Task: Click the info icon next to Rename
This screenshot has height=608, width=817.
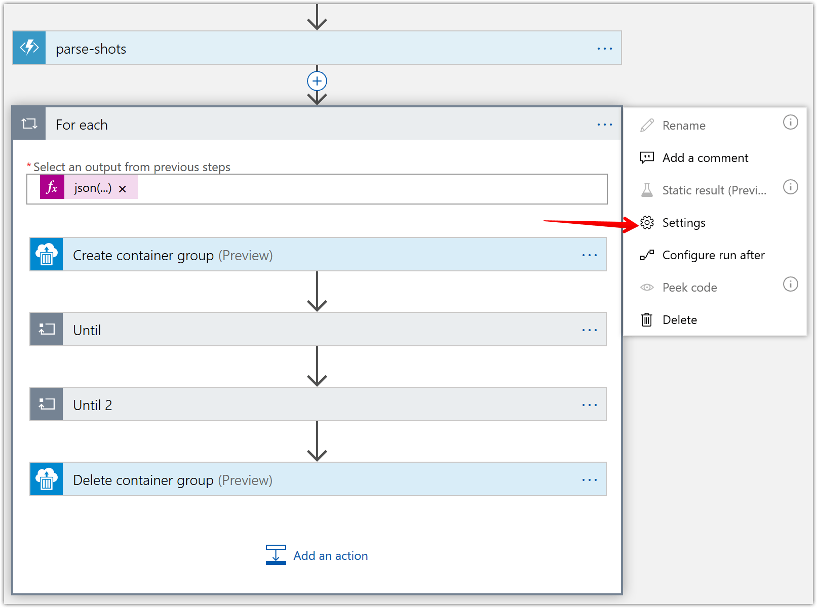Action: pos(790,122)
